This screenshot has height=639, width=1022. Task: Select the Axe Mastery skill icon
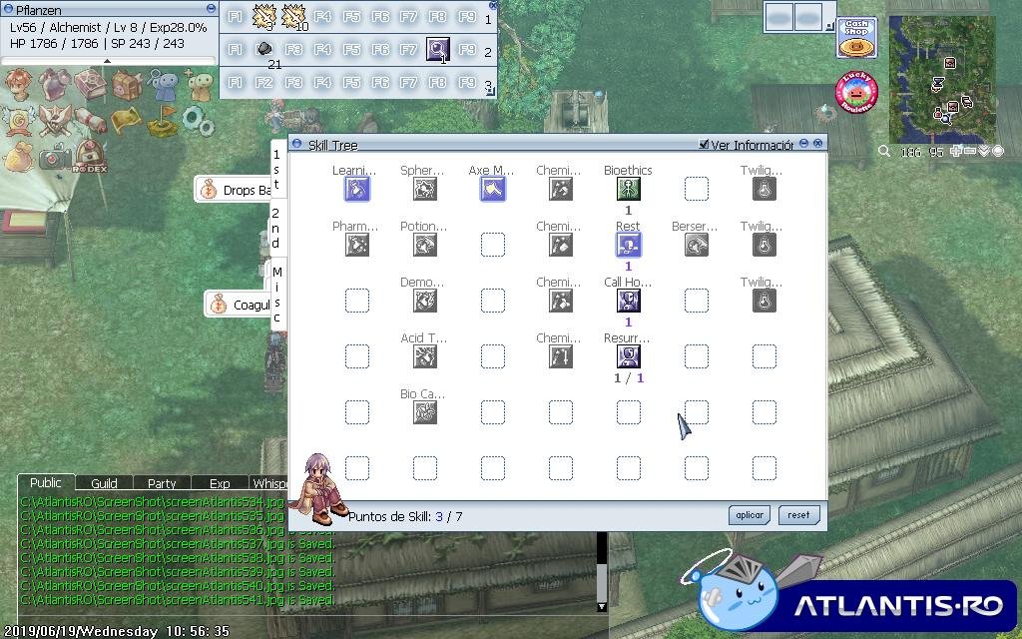(493, 189)
